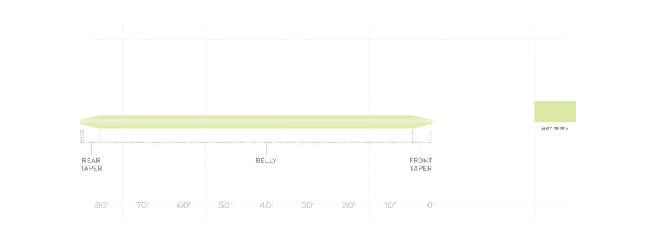This screenshot has width=656, height=244.
Task: Click the dashed bracket under front taper
Action: click(x=421, y=136)
